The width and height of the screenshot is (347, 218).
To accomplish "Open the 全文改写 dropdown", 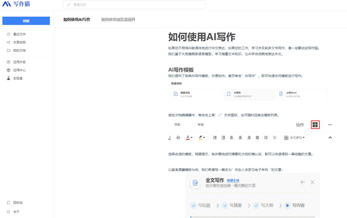I will [295, 138].
